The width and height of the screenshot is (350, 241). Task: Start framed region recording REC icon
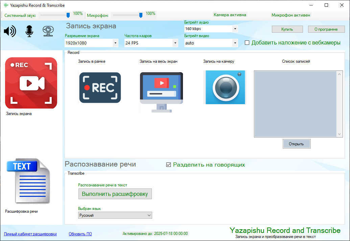click(x=100, y=87)
